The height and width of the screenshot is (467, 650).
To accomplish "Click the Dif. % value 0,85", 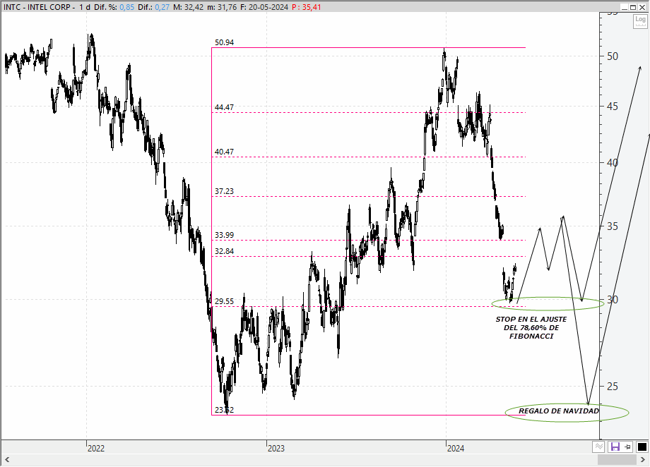I will tap(127, 7).
